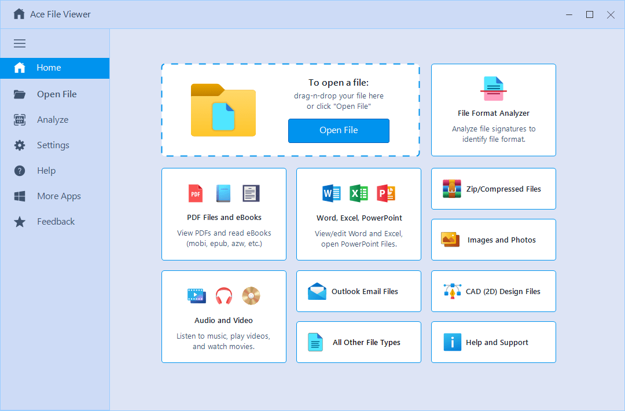Click the headphones icon in Audio and Video

223,295
